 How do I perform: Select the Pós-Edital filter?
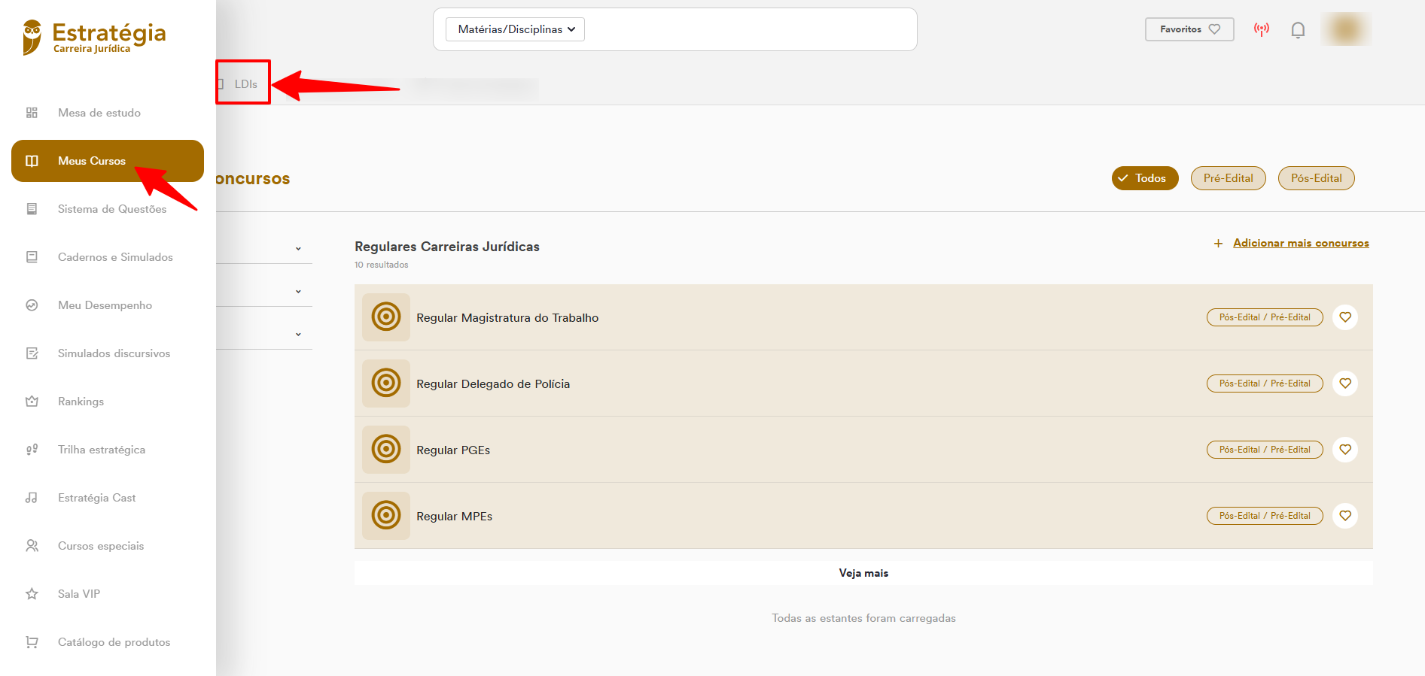click(x=1317, y=178)
